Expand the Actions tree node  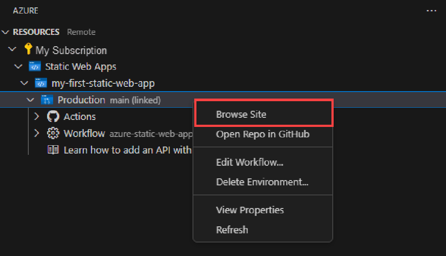point(36,116)
